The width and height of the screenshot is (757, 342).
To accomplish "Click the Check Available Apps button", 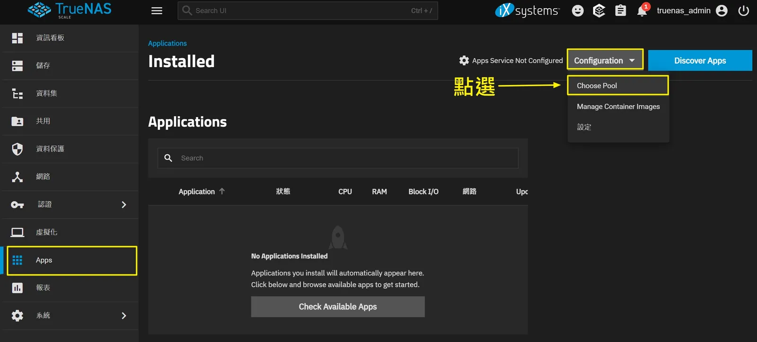I will pos(338,307).
